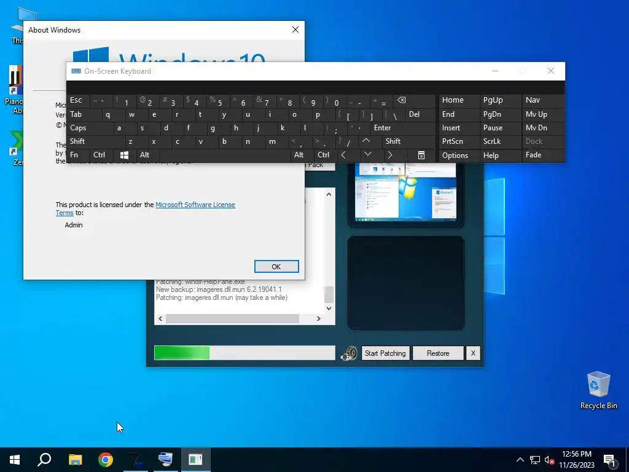Click the spacebar on On-Screen Keyboard
This screenshot has width=629, height=472.
[x=225, y=155]
